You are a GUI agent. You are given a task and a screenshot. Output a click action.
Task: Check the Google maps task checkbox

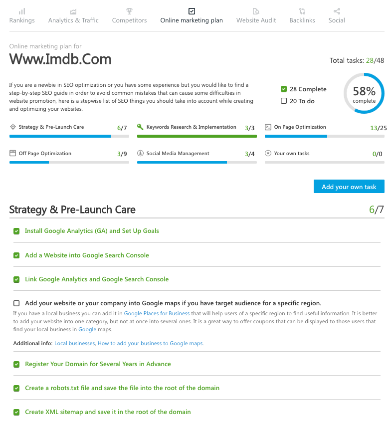pos(16,303)
